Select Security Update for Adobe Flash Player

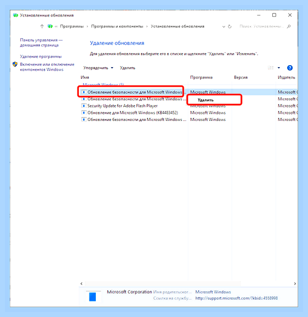122,106
